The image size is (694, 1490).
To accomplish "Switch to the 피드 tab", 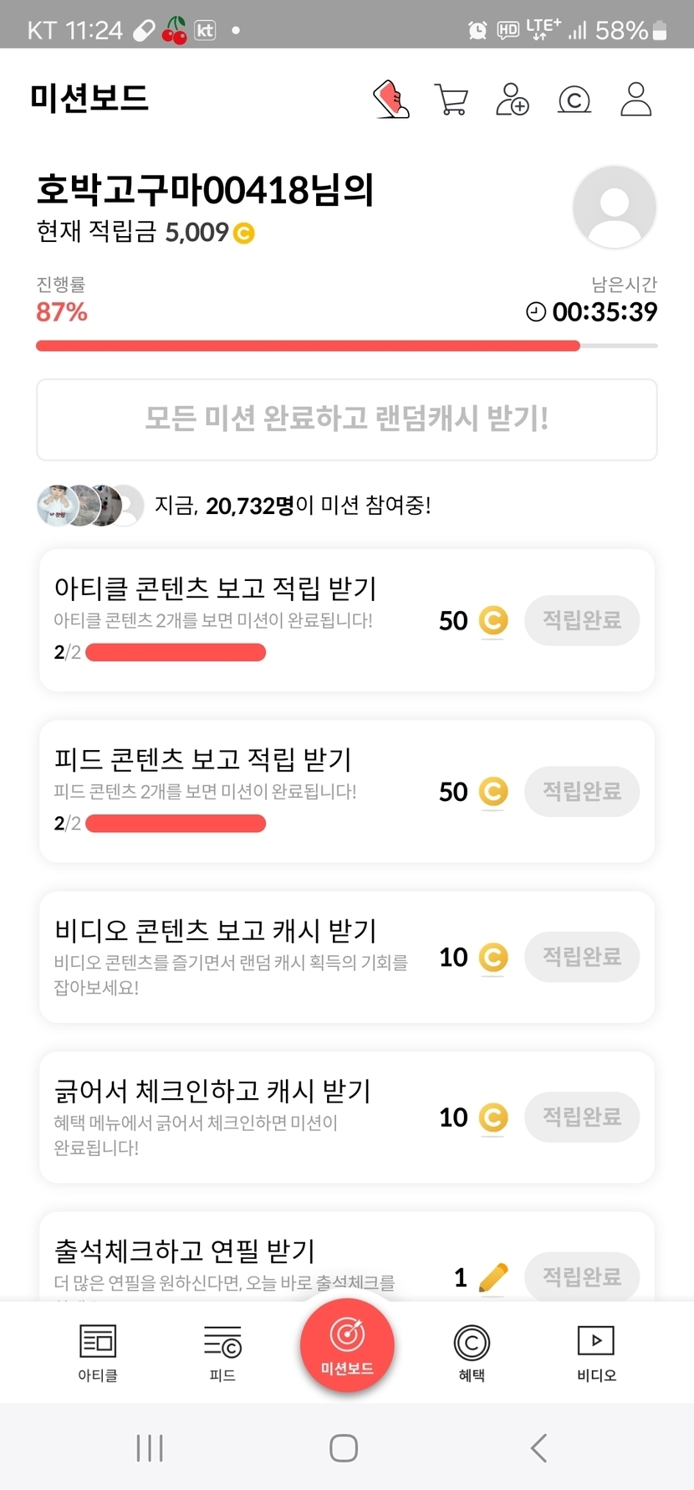I will [222, 1352].
